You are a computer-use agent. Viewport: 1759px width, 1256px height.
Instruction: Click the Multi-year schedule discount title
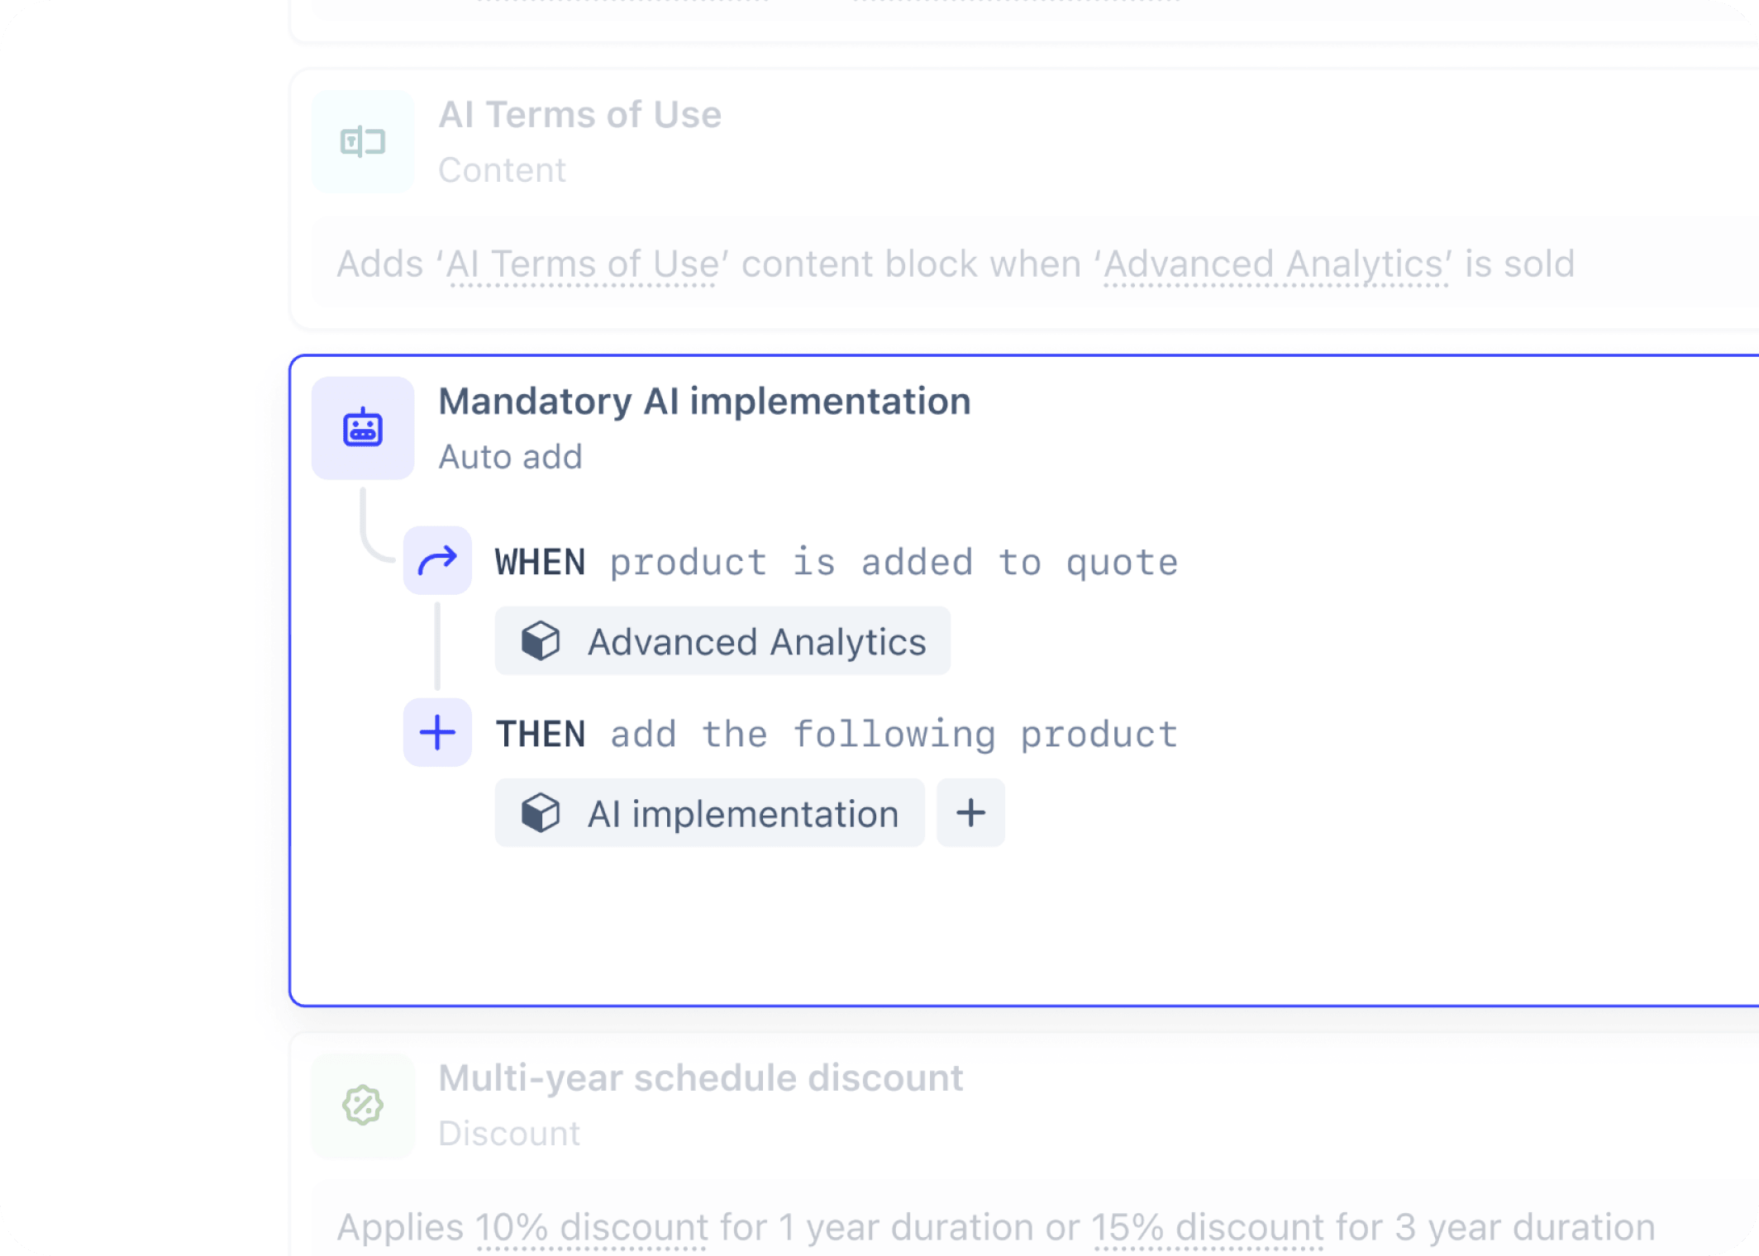pyautogui.click(x=700, y=1078)
